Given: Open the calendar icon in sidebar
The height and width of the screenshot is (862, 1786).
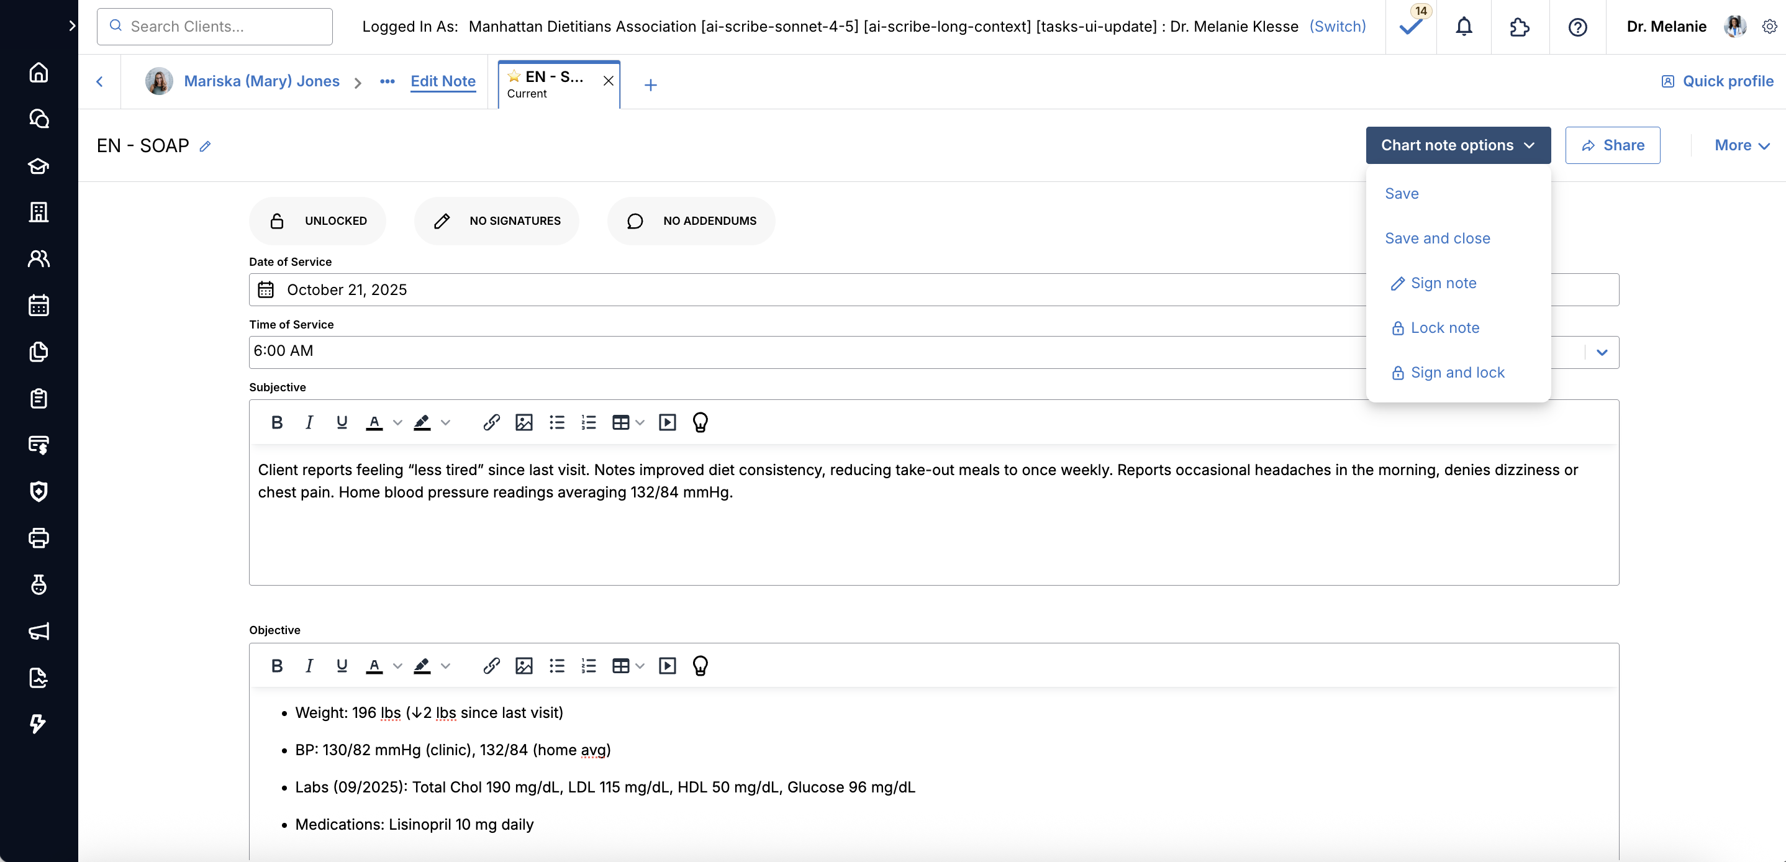Looking at the screenshot, I should (x=39, y=305).
